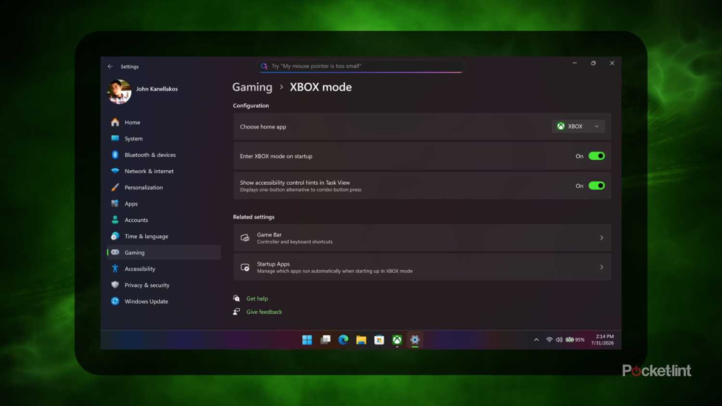
Task: Show hidden system tray icons
Action: pos(536,340)
